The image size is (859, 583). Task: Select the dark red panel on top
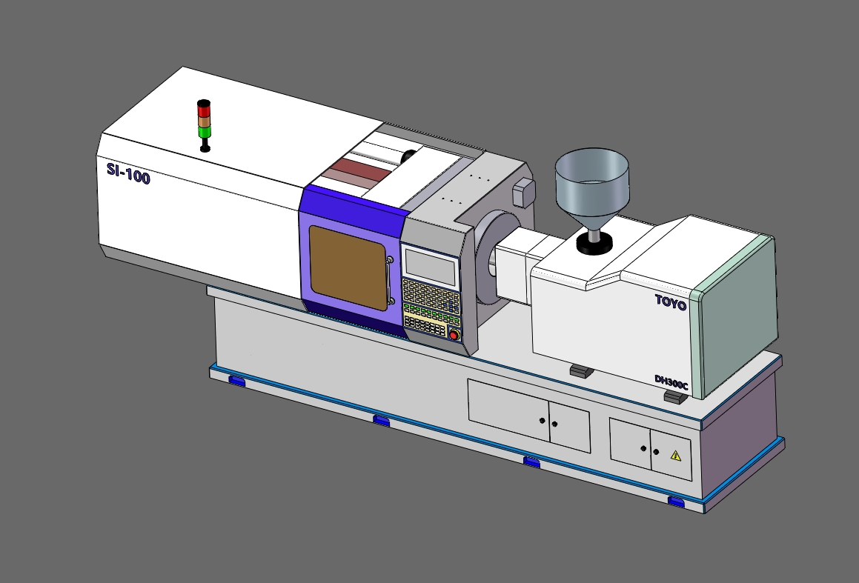(360, 169)
